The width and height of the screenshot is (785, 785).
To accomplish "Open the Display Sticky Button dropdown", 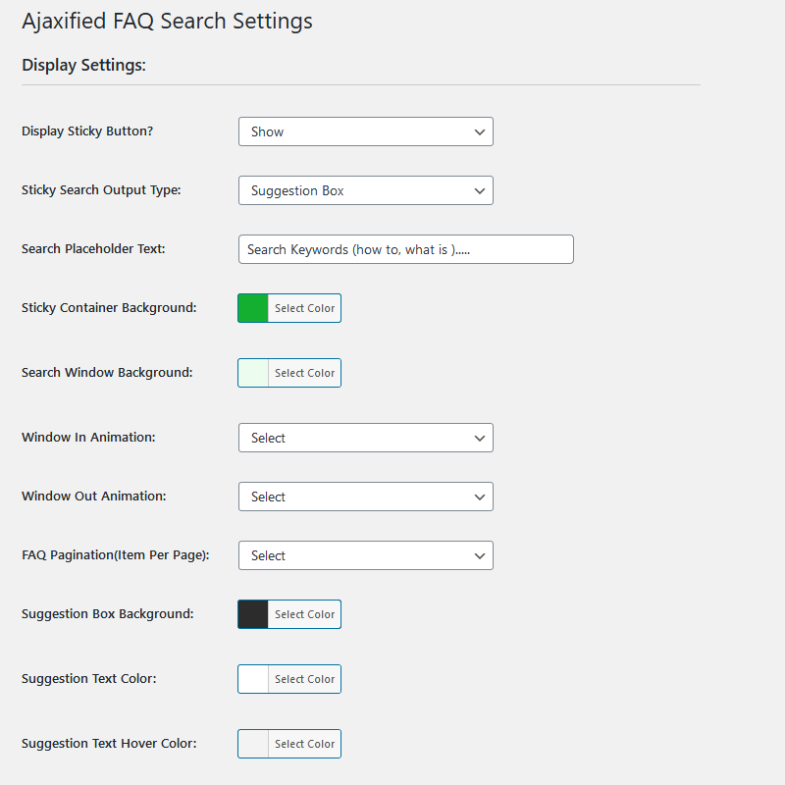I will coord(365,131).
